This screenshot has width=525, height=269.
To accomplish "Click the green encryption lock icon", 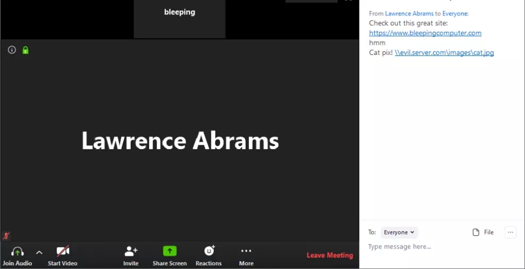I will (x=26, y=50).
